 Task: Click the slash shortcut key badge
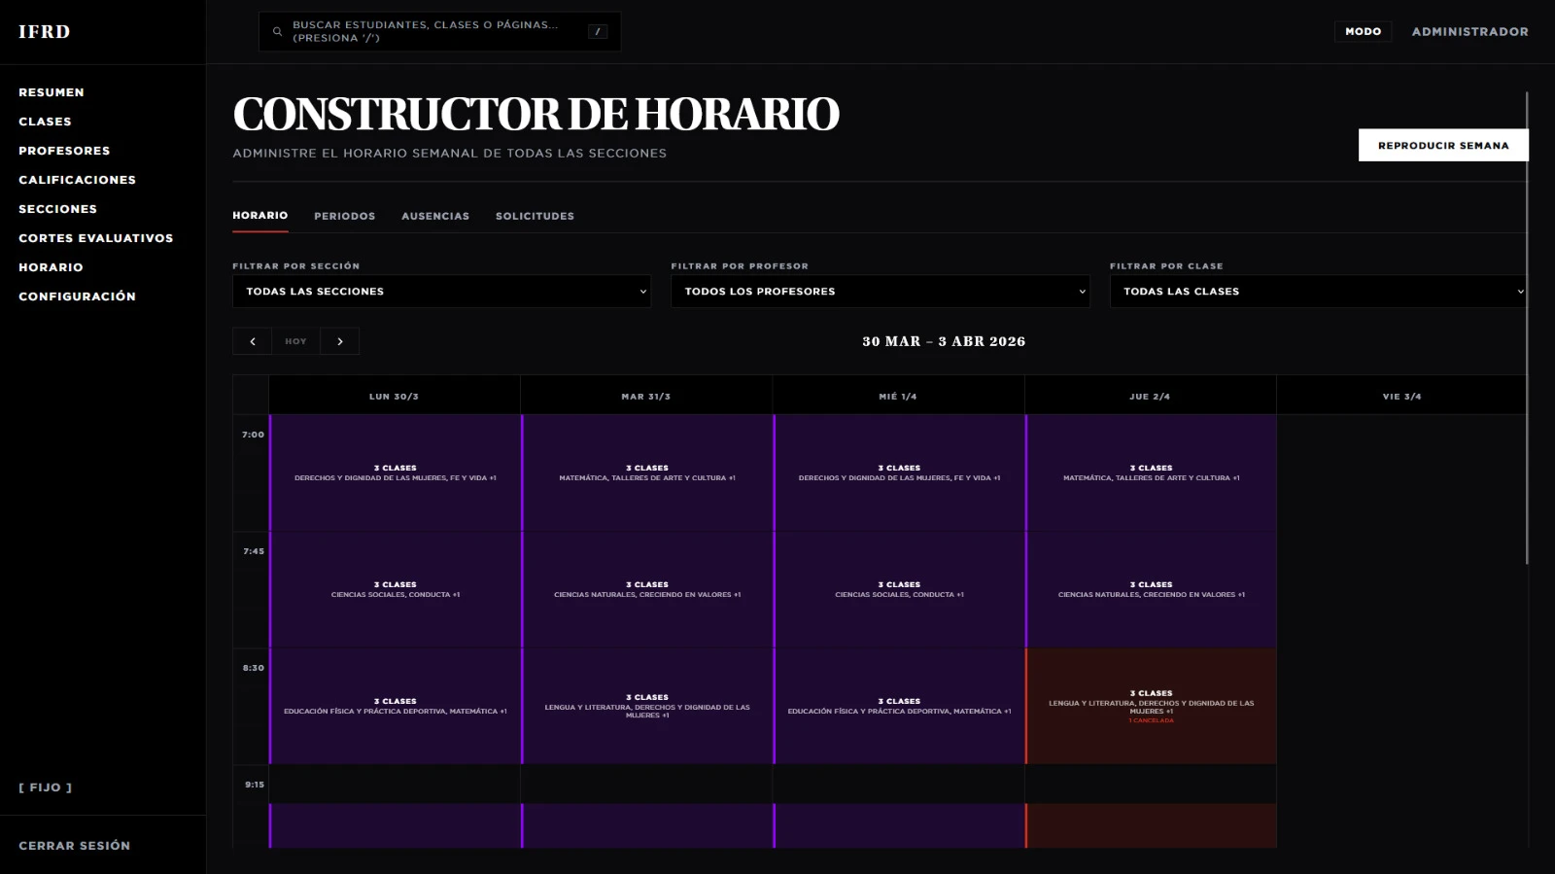pyautogui.click(x=598, y=32)
